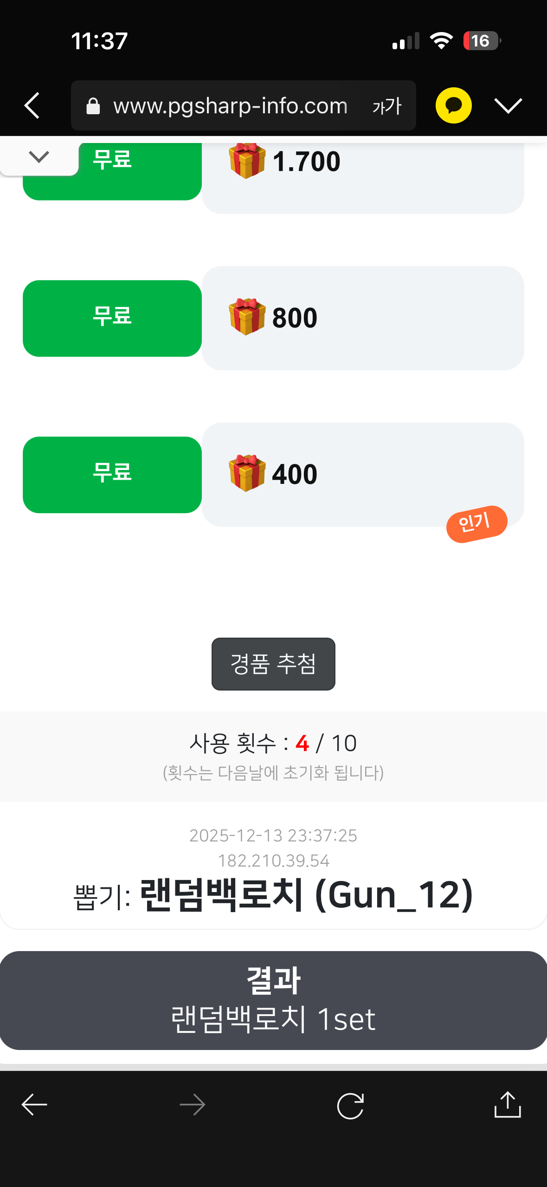
Task: Open the 가가 text size control
Action: click(x=386, y=106)
